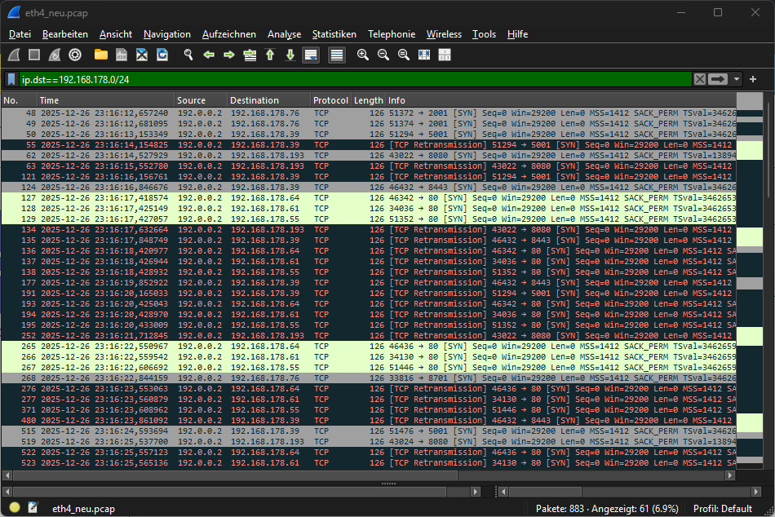Open expert information via the yellow circle icon

15,507
